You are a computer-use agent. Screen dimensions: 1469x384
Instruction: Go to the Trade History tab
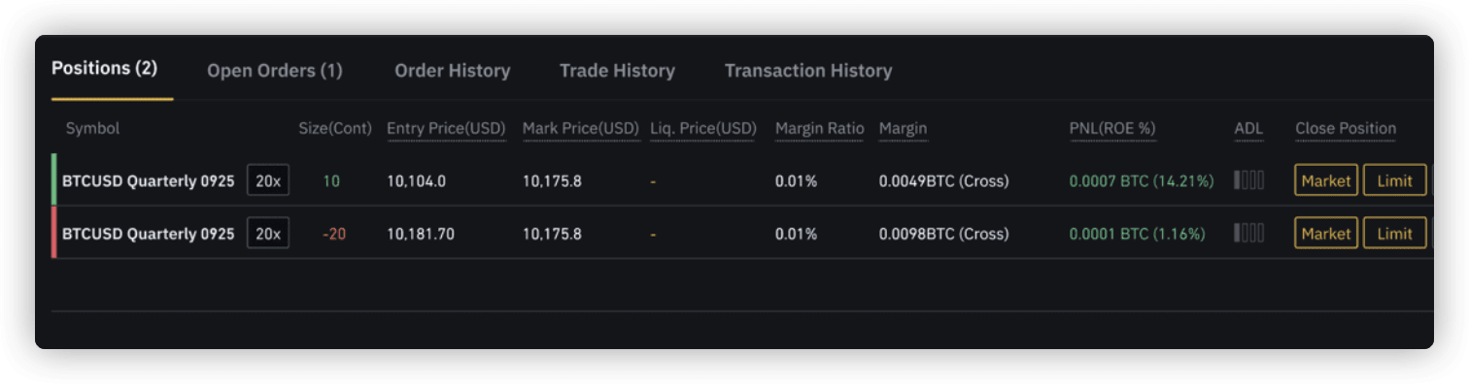pyautogui.click(x=617, y=71)
